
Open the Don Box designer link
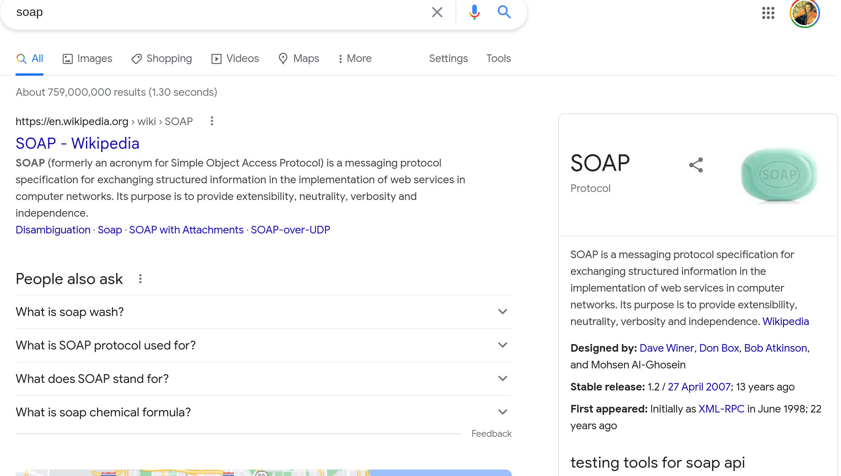pyautogui.click(x=719, y=348)
